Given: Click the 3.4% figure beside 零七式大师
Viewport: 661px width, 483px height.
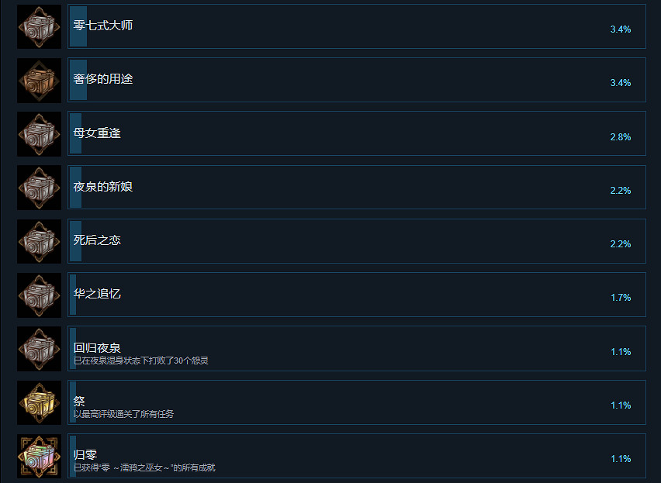Looking at the screenshot, I should pos(621,29).
